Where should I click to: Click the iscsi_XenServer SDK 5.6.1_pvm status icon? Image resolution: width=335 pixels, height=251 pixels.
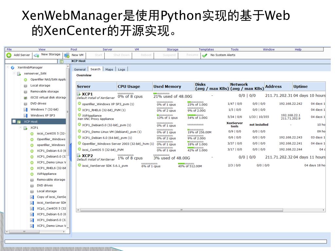[79, 165]
